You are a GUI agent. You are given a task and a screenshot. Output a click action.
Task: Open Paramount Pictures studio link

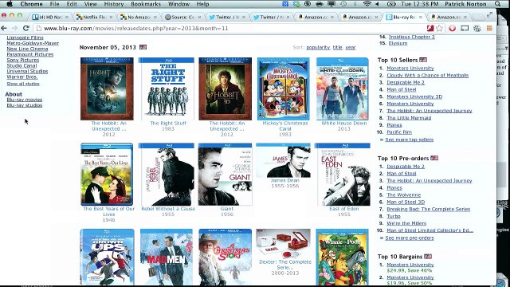[x=30, y=54]
